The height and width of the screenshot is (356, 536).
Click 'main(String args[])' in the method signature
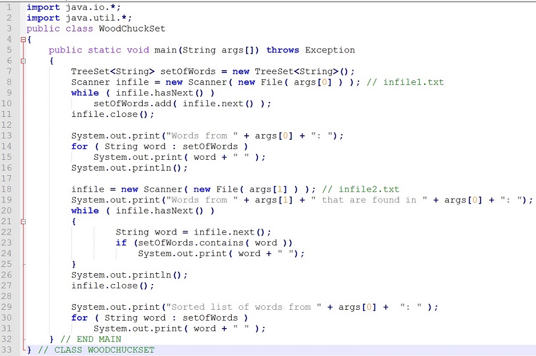pyautogui.click(x=207, y=50)
